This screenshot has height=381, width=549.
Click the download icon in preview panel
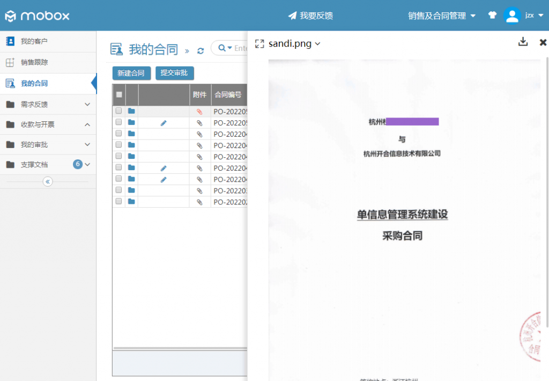click(523, 42)
